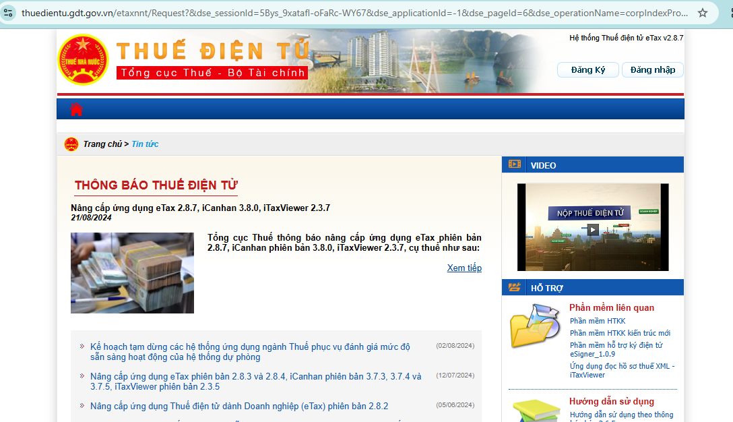The height and width of the screenshot is (422, 733).
Task: Open news about eTax phiên bản 2.8.2 upgrade
Action: [239, 406]
